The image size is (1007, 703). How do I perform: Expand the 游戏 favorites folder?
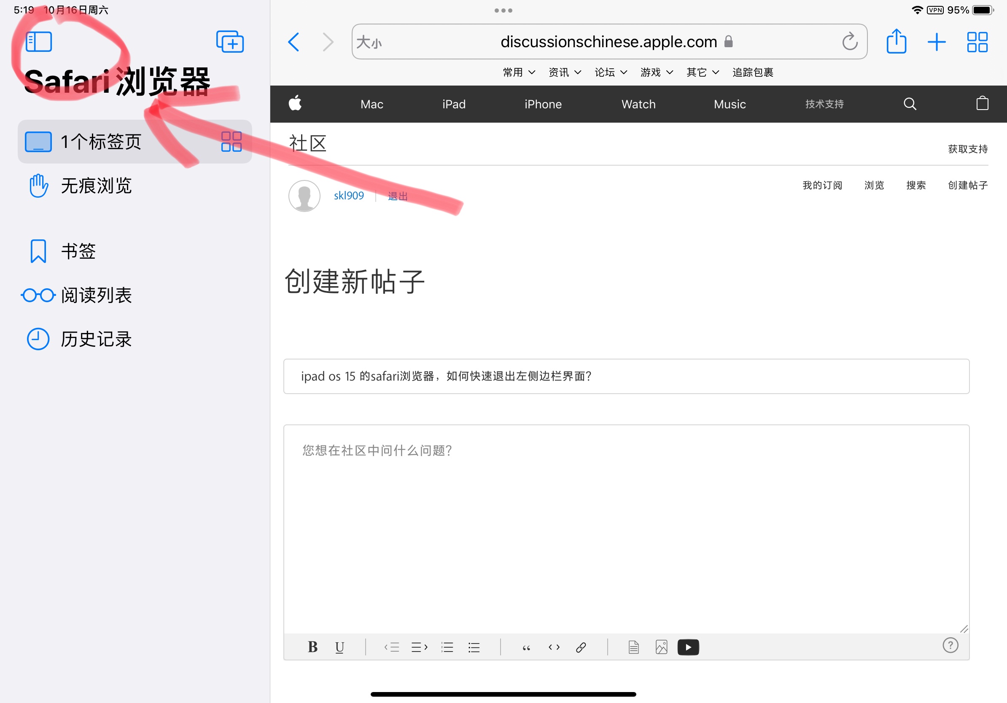pos(657,72)
